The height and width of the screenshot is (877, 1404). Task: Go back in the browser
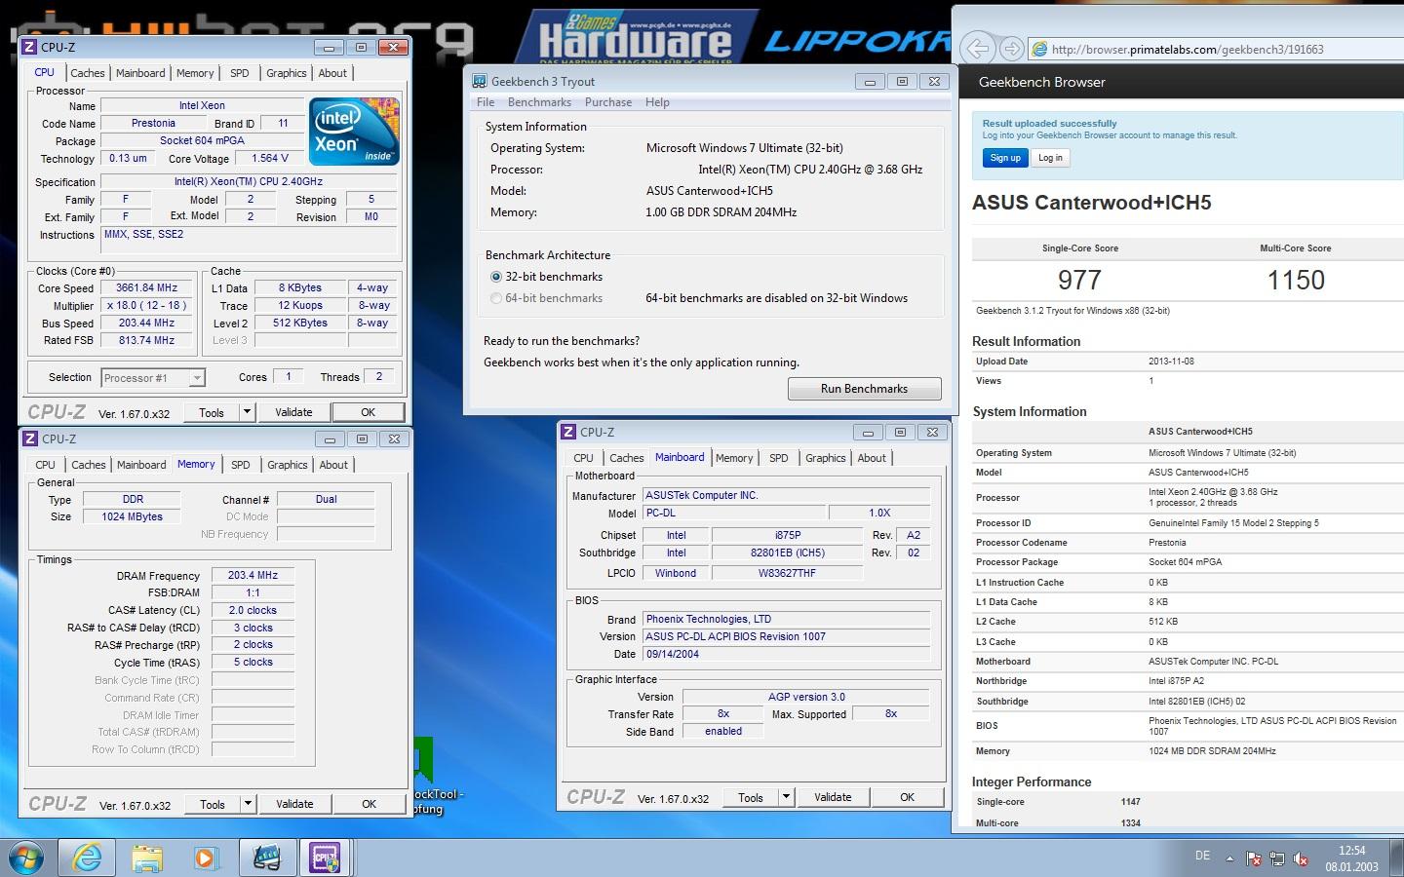coord(977,48)
